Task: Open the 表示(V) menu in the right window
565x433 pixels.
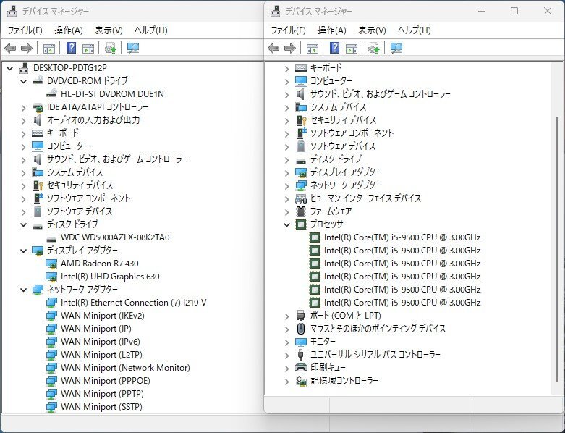Action: [372, 30]
